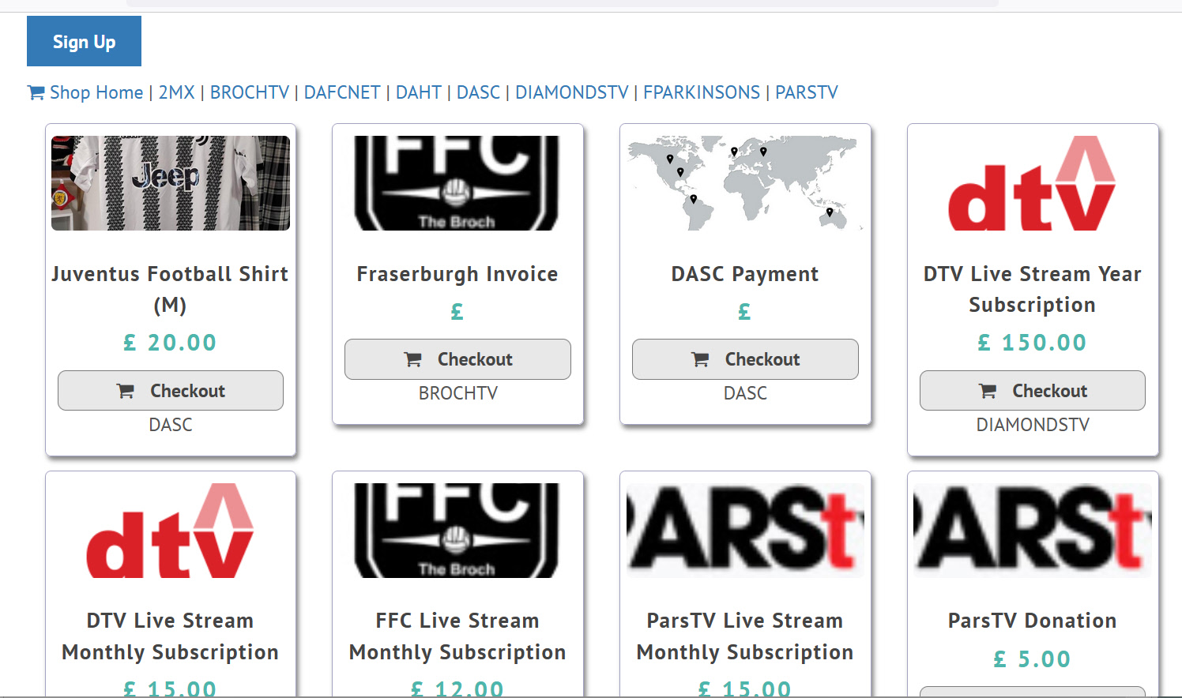The width and height of the screenshot is (1182, 698).
Task: Click the Fraserburgh Invoice title
Action: click(457, 274)
